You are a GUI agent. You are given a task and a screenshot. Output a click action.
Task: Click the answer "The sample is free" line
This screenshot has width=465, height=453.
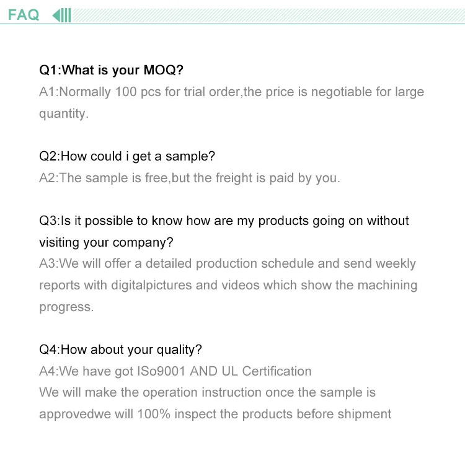198,178
